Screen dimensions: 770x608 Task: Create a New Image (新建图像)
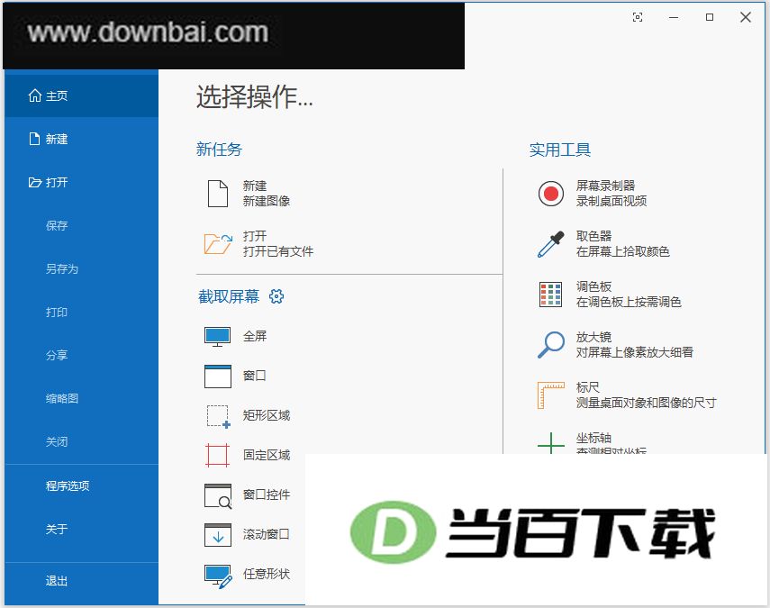(x=248, y=194)
